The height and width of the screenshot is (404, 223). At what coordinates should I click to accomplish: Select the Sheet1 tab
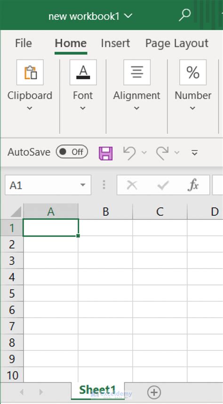coord(97,390)
